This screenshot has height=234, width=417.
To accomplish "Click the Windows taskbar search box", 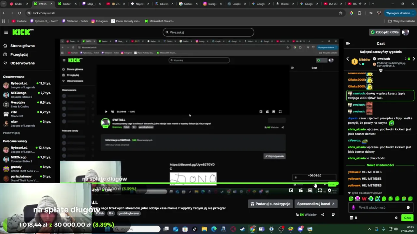I will tap(137, 229).
